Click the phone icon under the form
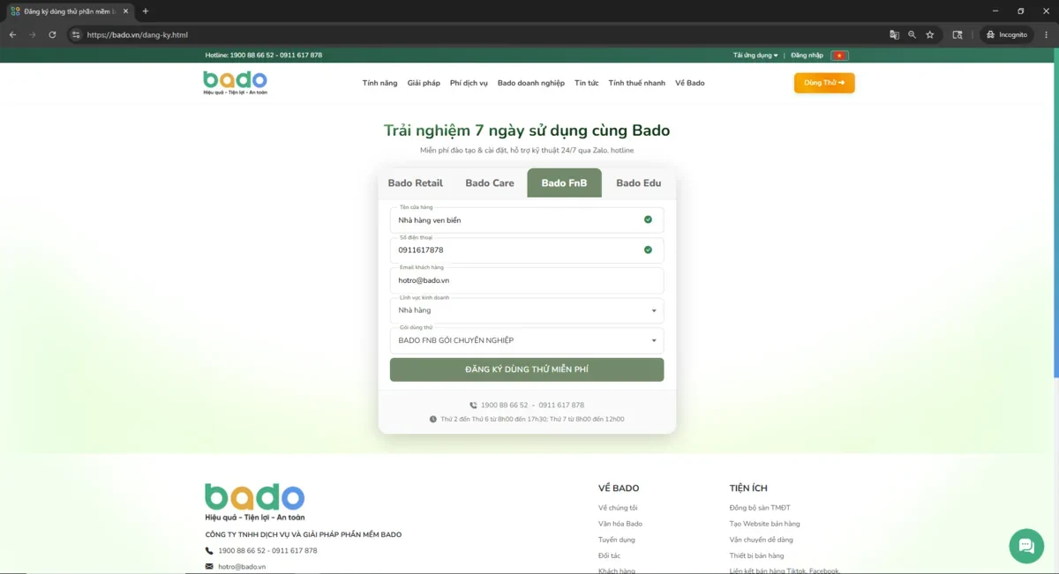Viewport: 1059px width, 574px height. tap(473, 406)
